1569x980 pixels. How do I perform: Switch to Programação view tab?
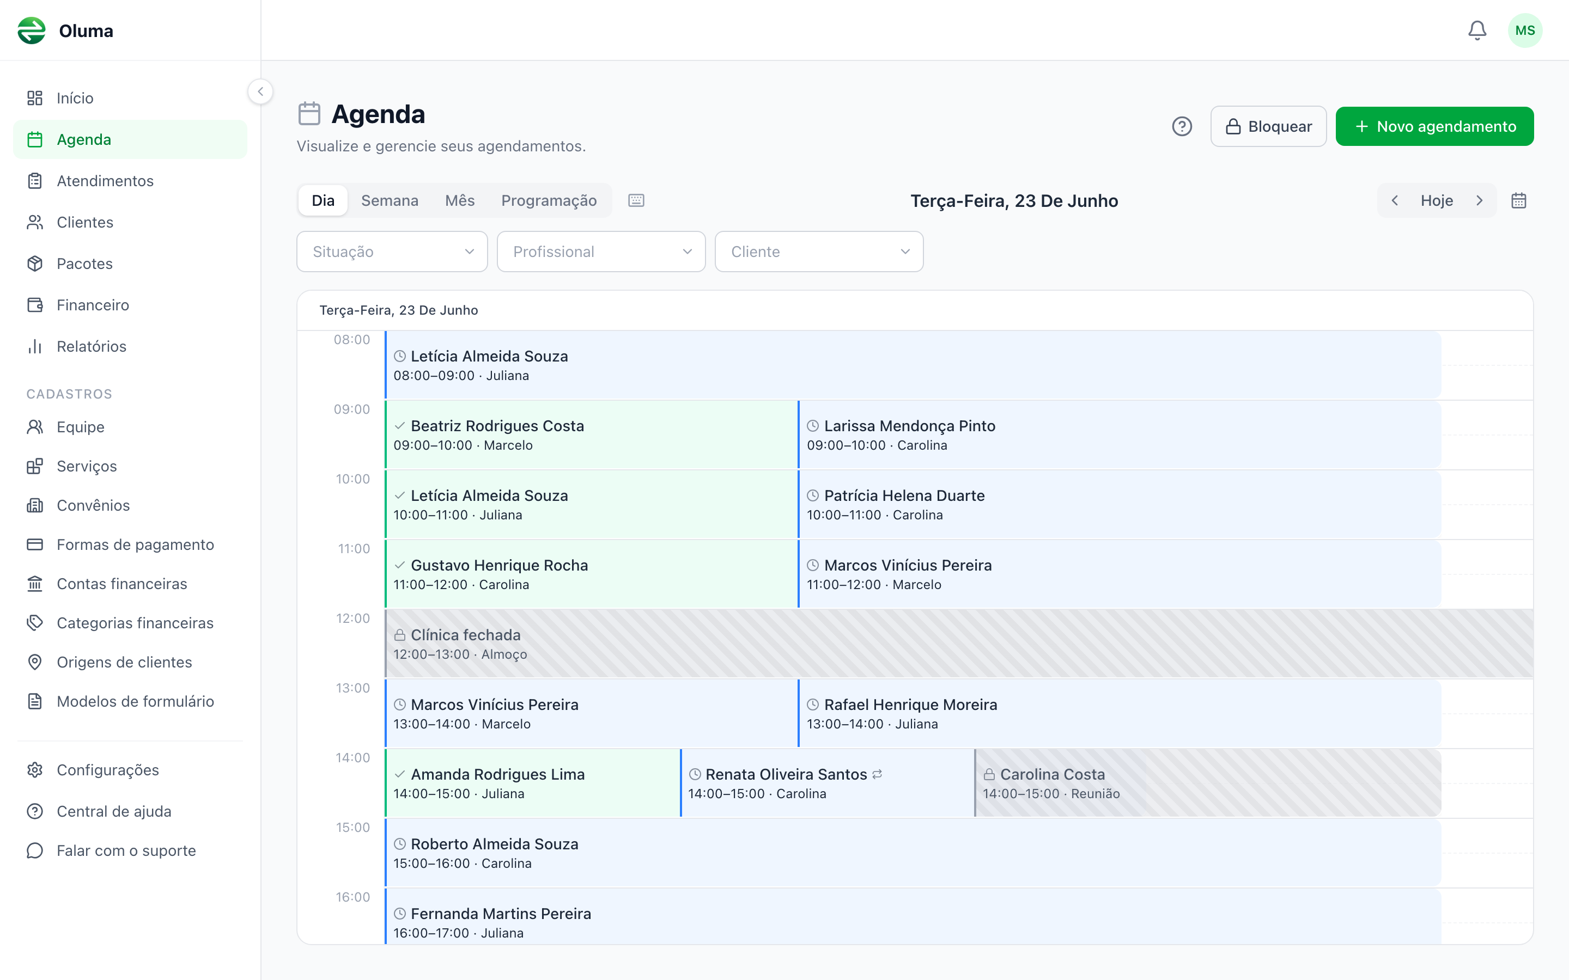[549, 200]
